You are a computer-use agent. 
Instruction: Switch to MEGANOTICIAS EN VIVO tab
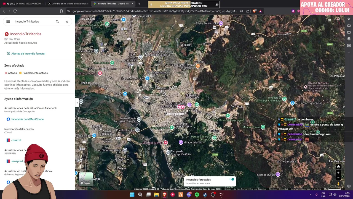click(23, 4)
